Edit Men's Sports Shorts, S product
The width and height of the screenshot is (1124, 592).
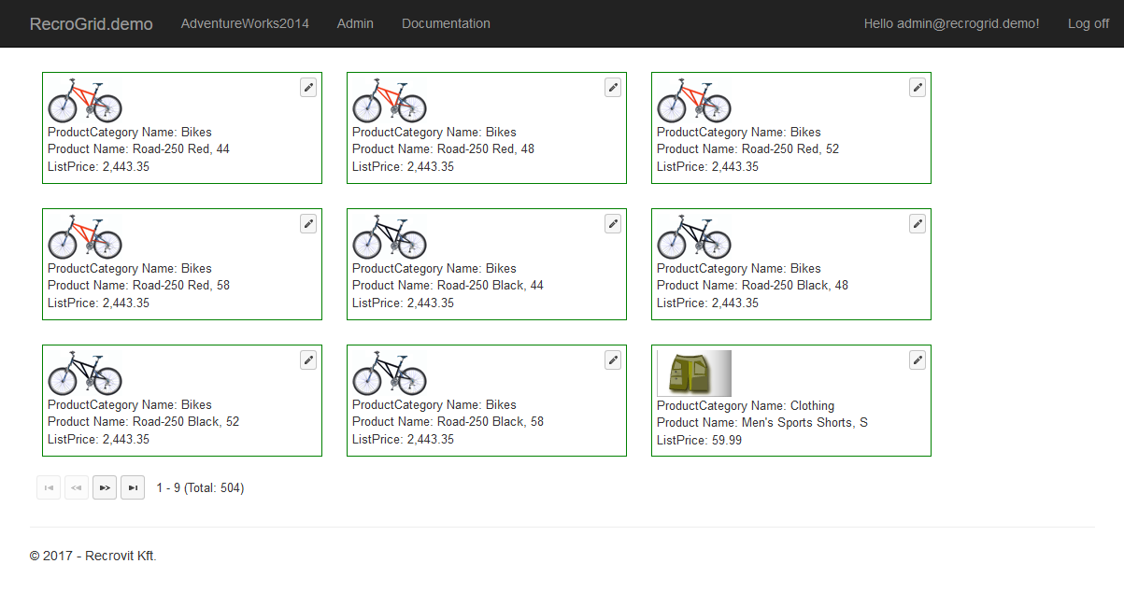click(x=918, y=359)
